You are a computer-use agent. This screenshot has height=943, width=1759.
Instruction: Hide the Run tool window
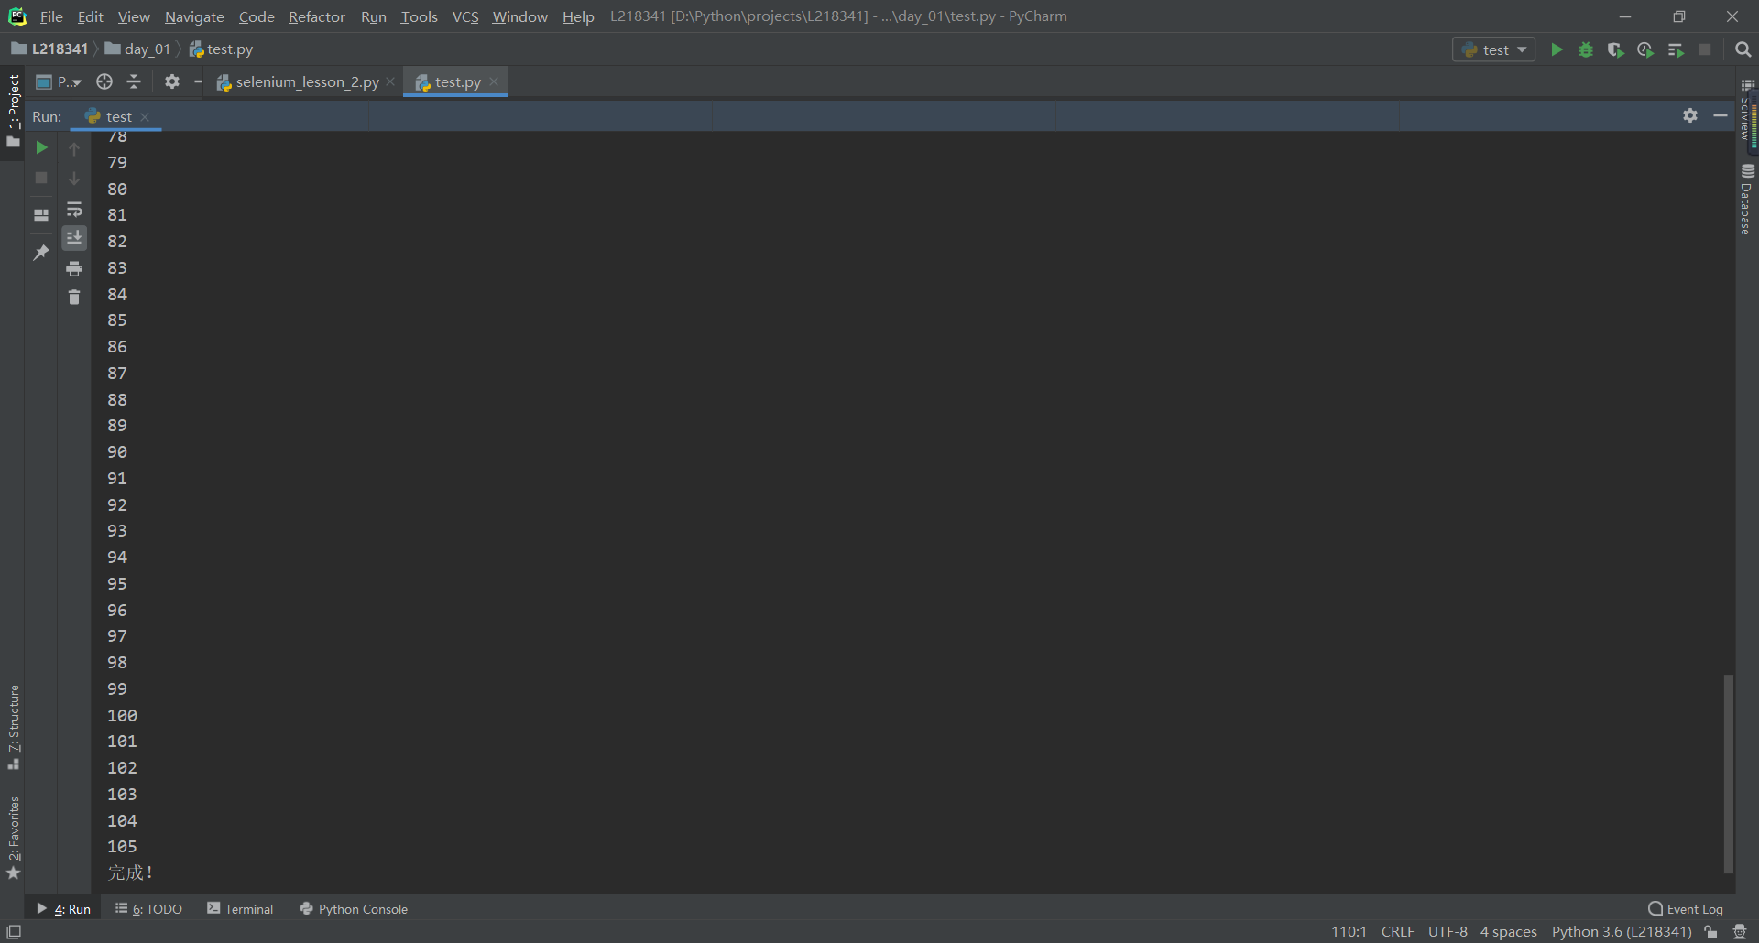coord(1721,115)
